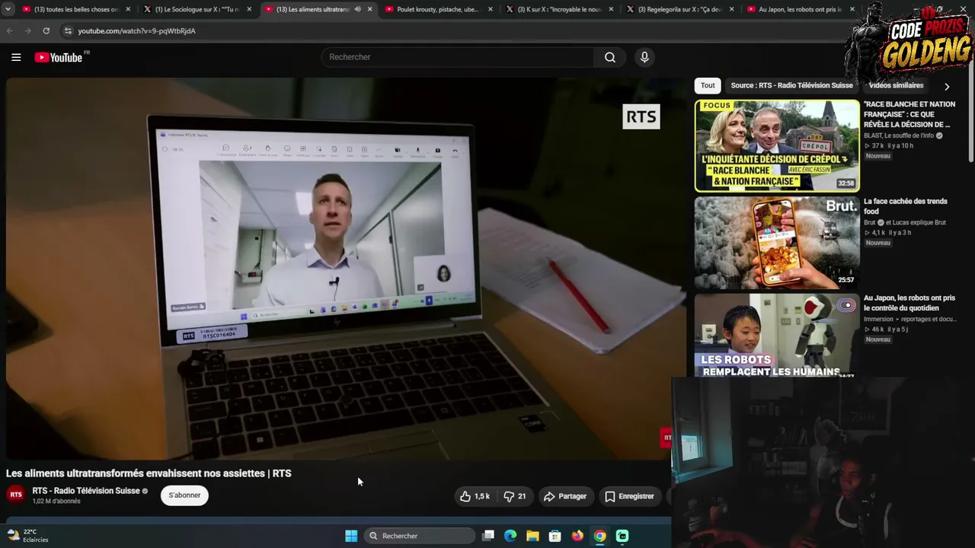
Task: Switch to Chrome on the taskbar
Action: coord(599,536)
